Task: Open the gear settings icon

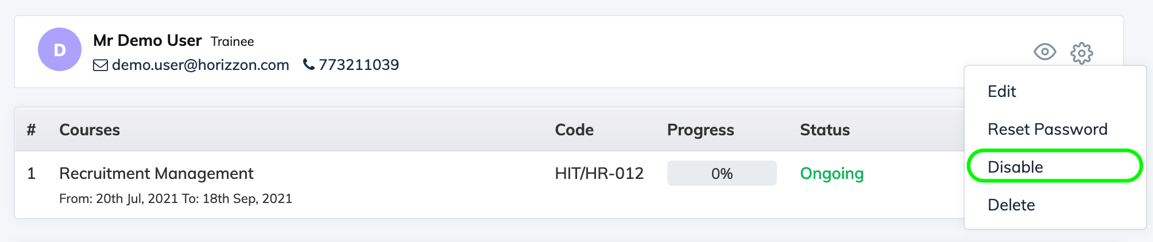Action: pyautogui.click(x=1082, y=53)
